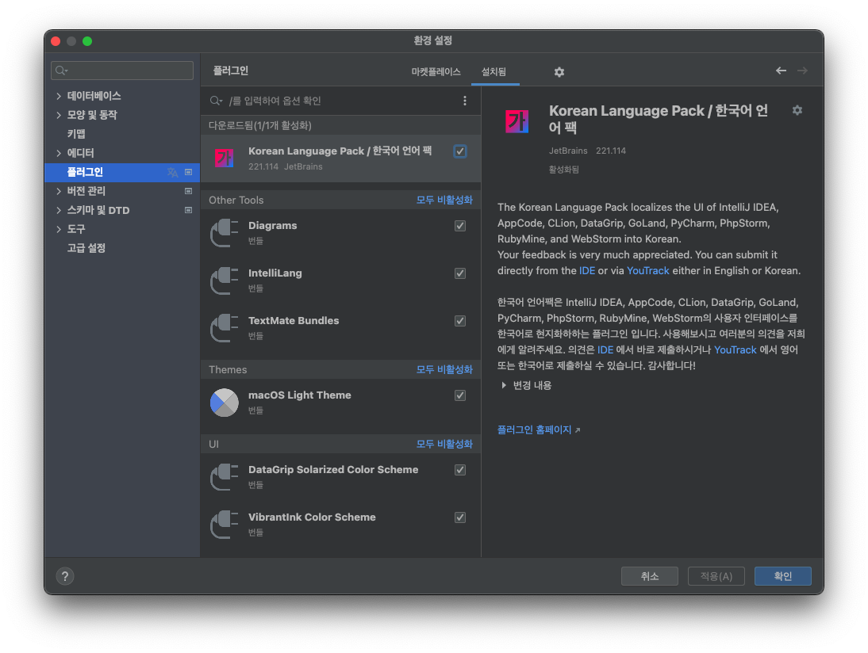
Task: Expand the 모양 및 동작 section arrow
Action: pos(59,115)
